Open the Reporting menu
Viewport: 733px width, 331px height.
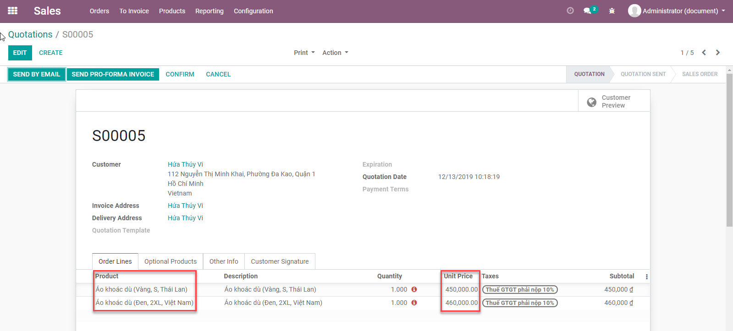(x=209, y=11)
